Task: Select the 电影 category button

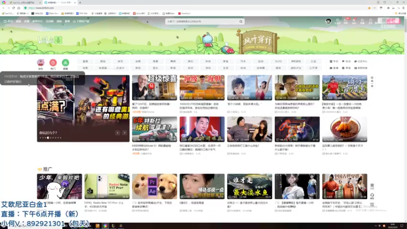Action: tap(85, 68)
